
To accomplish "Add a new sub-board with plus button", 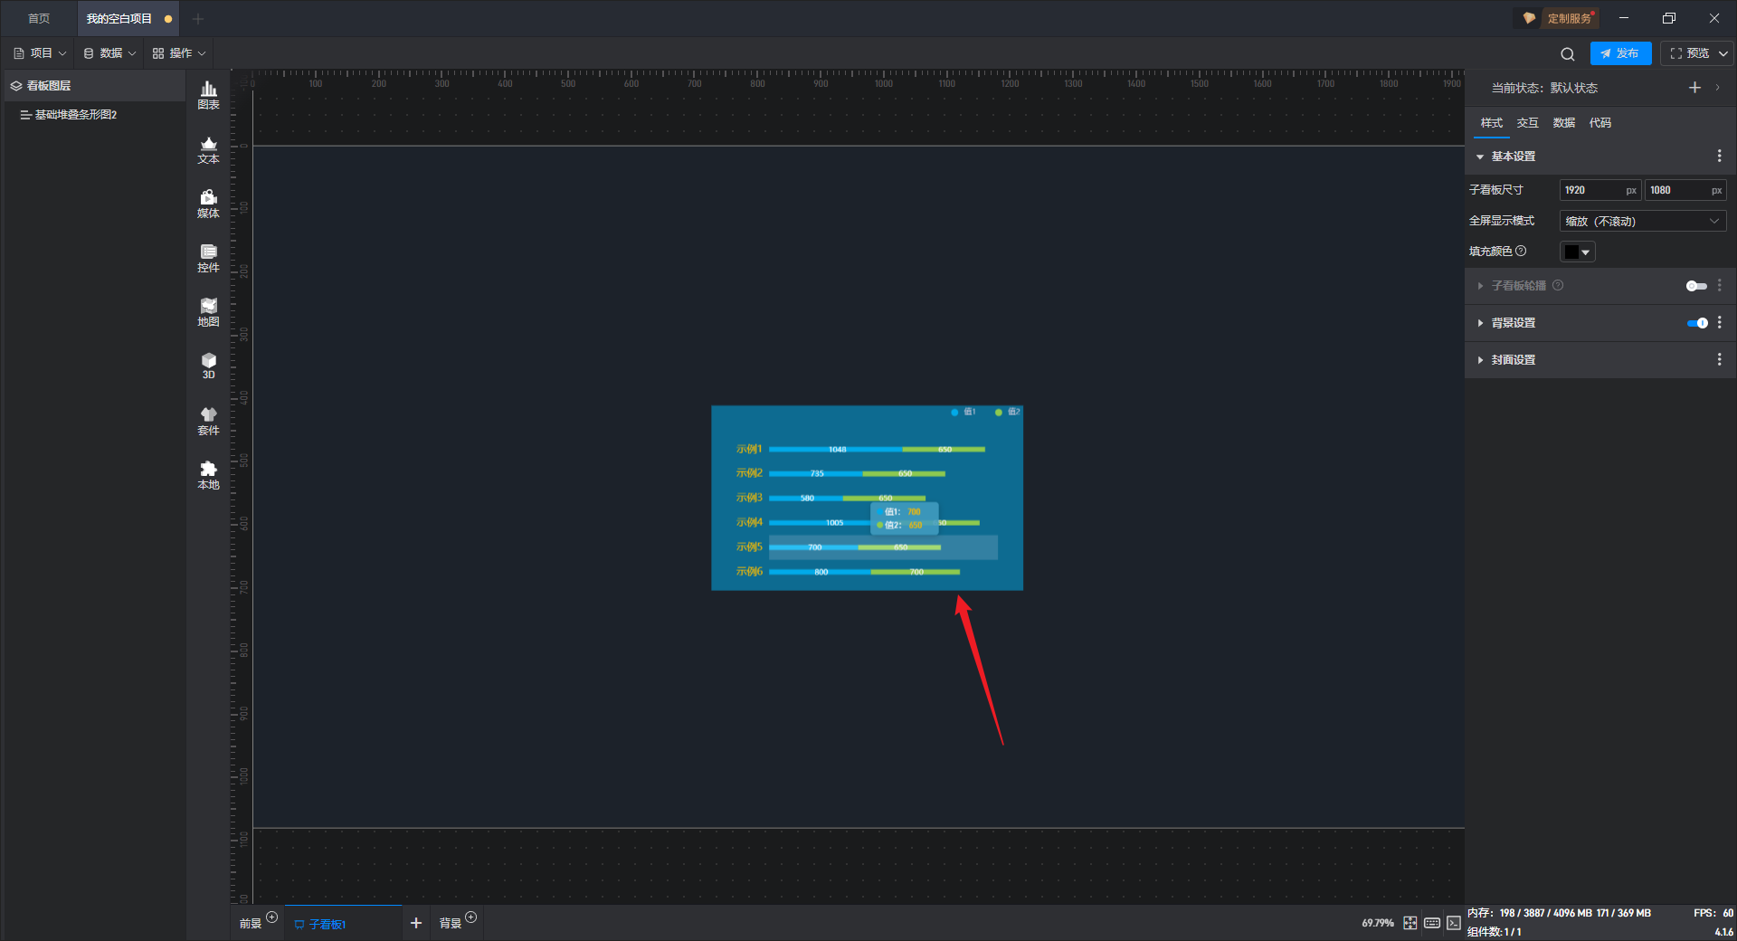I will pyautogui.click(x=416, y=923).
